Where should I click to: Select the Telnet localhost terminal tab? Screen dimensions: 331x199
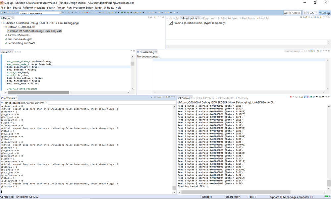[24, 103]
